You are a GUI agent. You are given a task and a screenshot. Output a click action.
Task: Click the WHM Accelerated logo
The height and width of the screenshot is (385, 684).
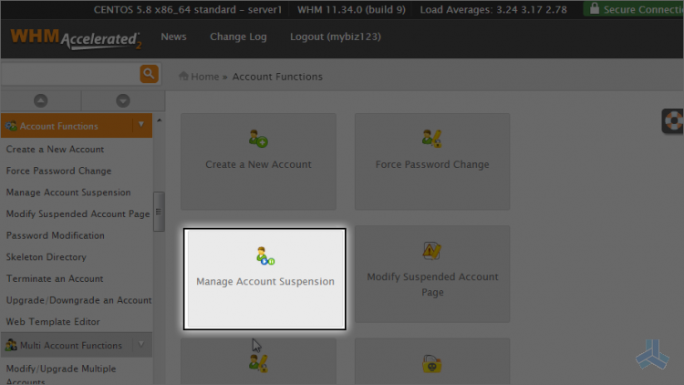coord(76,38)
